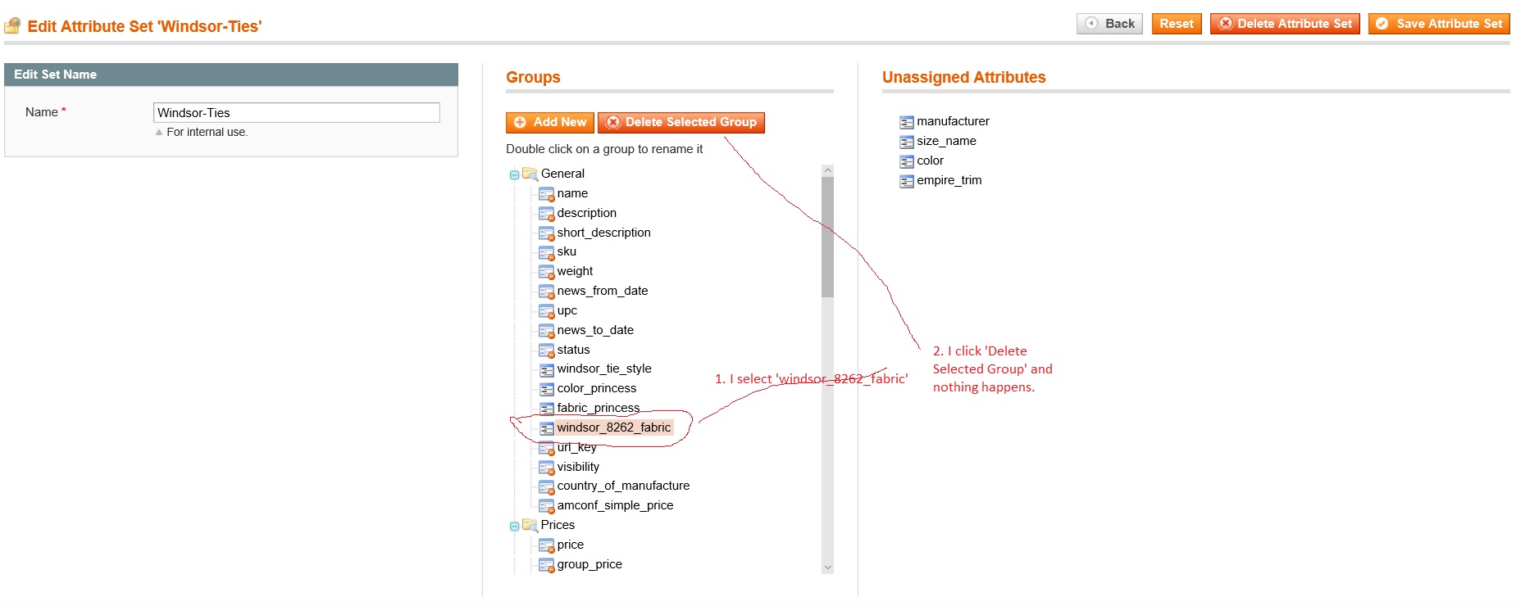The image size is (1516, 606).
Task: Collapse the General group tree node
Action: 514,174
